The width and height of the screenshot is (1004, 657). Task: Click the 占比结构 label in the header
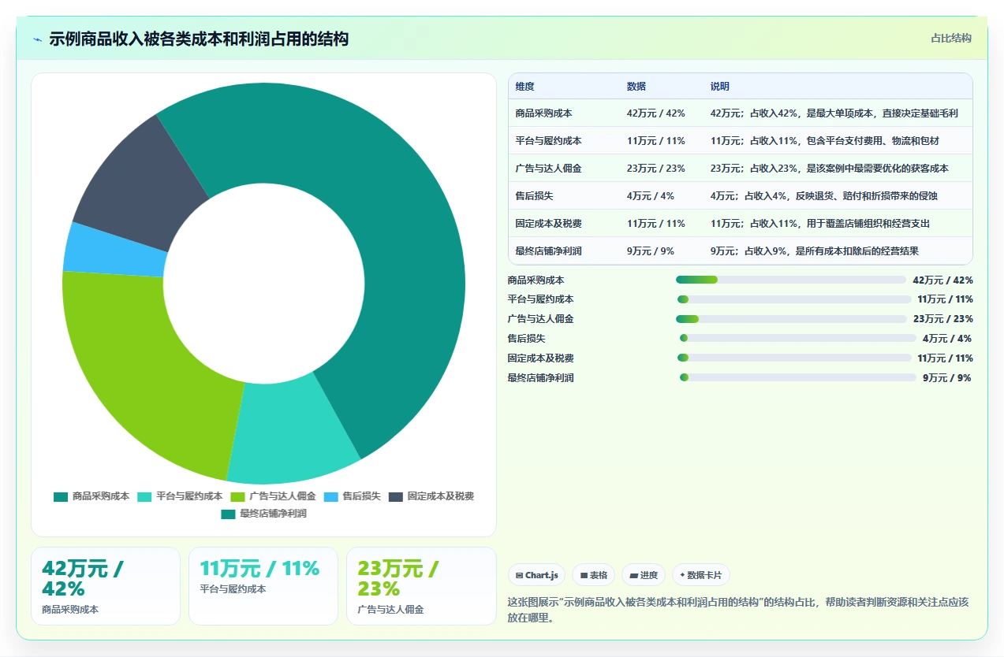point(951,38)
